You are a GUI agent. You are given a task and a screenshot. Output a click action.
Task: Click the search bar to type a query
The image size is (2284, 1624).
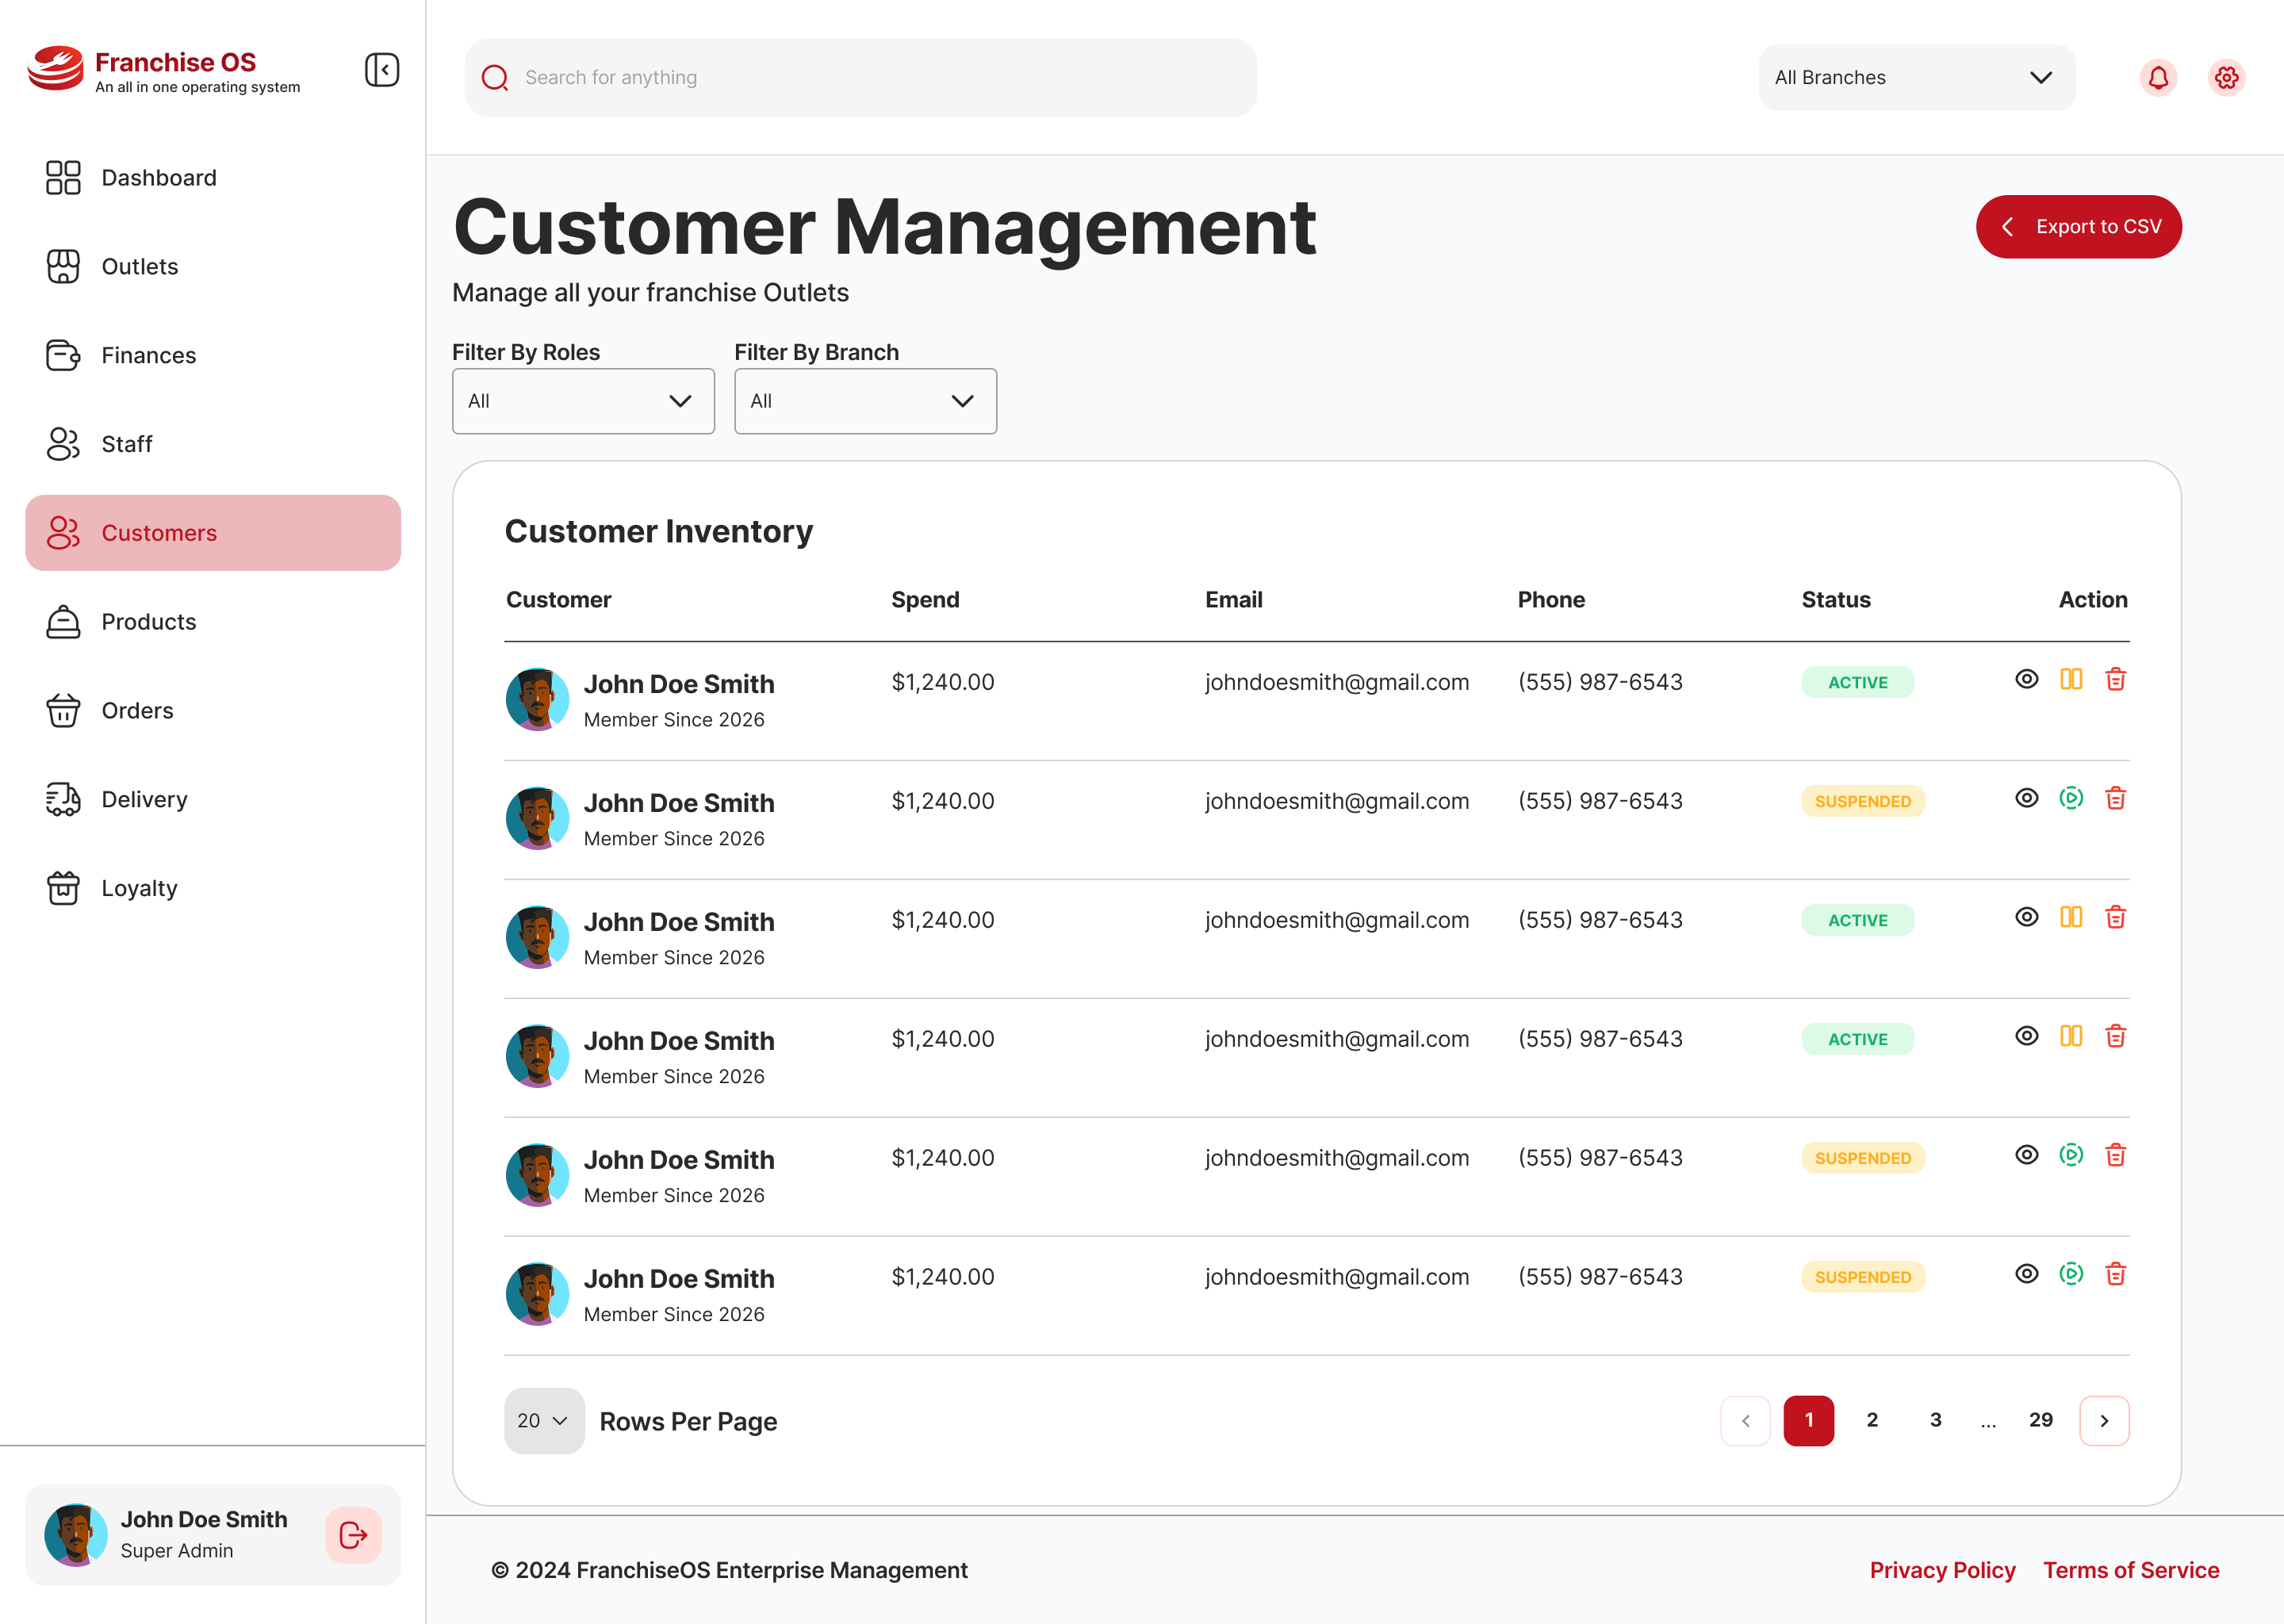[860, 77]
